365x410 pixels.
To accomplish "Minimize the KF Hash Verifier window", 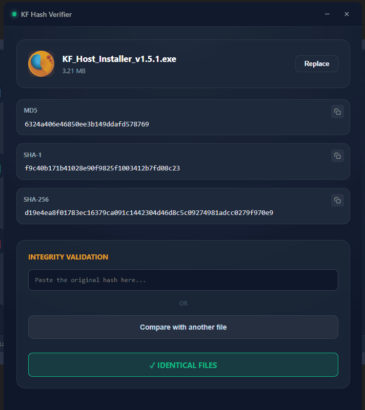I will click(x=328, y=14).
